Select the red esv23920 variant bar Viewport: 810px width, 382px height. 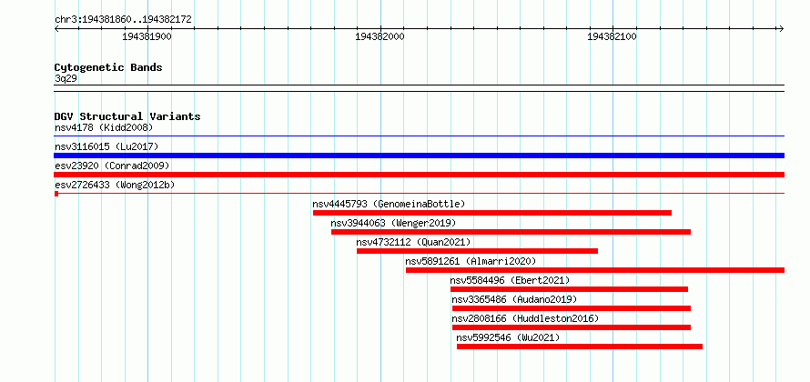tap(420, 175)
